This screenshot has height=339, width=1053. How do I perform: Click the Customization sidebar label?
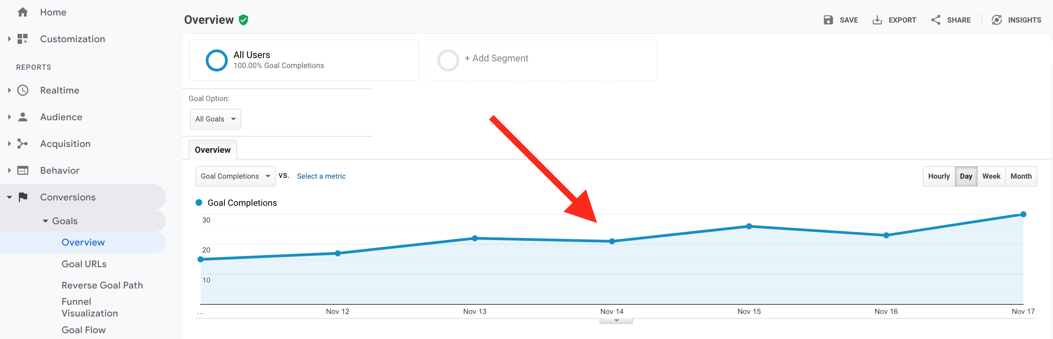click(x=73, y=39)
